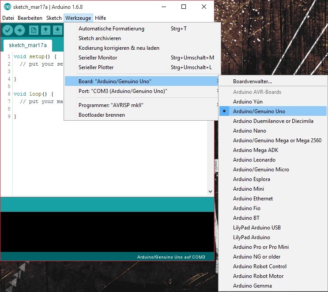Open Serieller Plotter
The image size is (328, 292).
click(142, 67)
